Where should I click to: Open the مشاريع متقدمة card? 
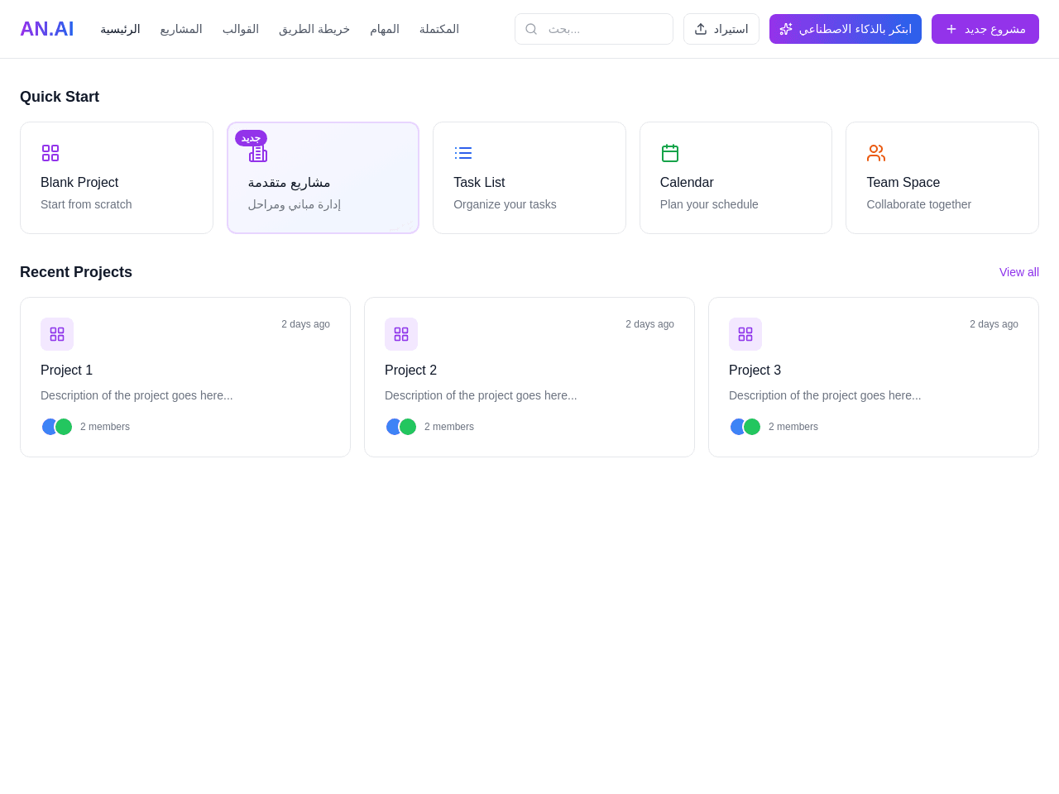pos(323,178)
